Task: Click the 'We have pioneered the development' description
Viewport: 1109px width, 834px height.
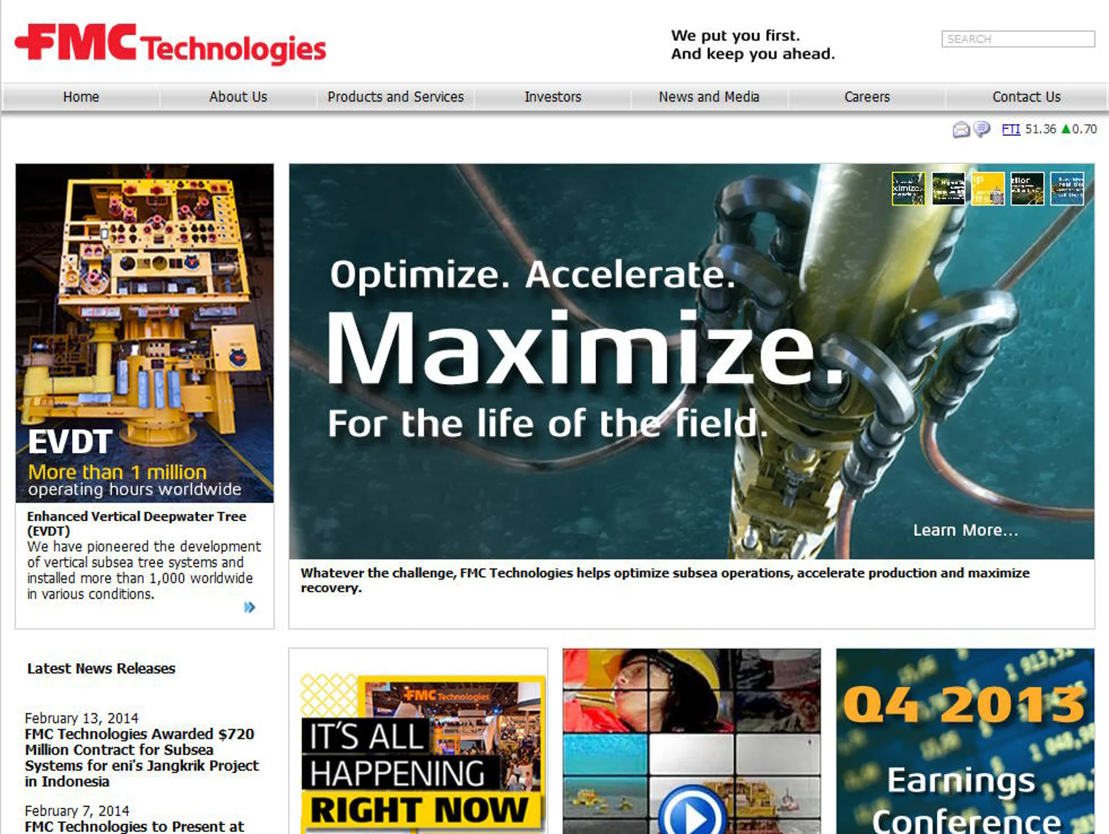Action: pos(144,570)
